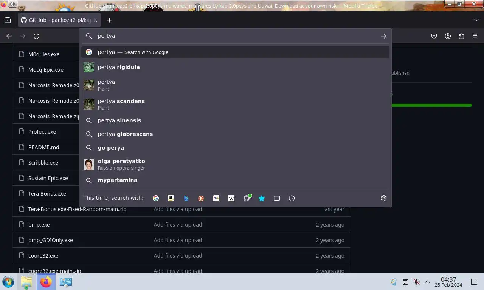Open Scribble.exe file
The height and width of the screenshot is (290, 484).
pos(43,162)
